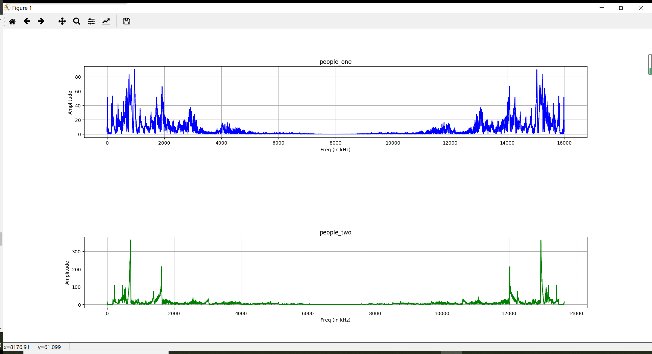The width and height of the screenshot is (652, 354).
Task: Reset view with the Home icon
Action: pos(12,21)
